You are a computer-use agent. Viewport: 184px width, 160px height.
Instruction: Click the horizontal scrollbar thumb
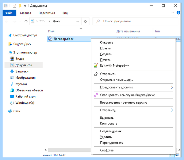point(70,150)
